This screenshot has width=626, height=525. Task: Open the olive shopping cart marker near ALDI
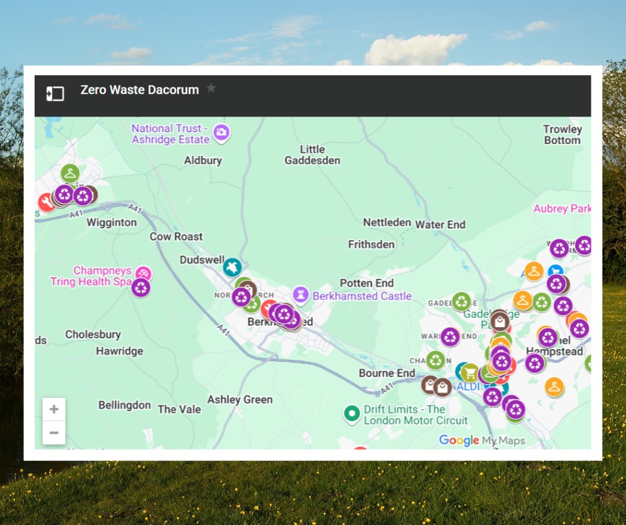coord(470,373)
